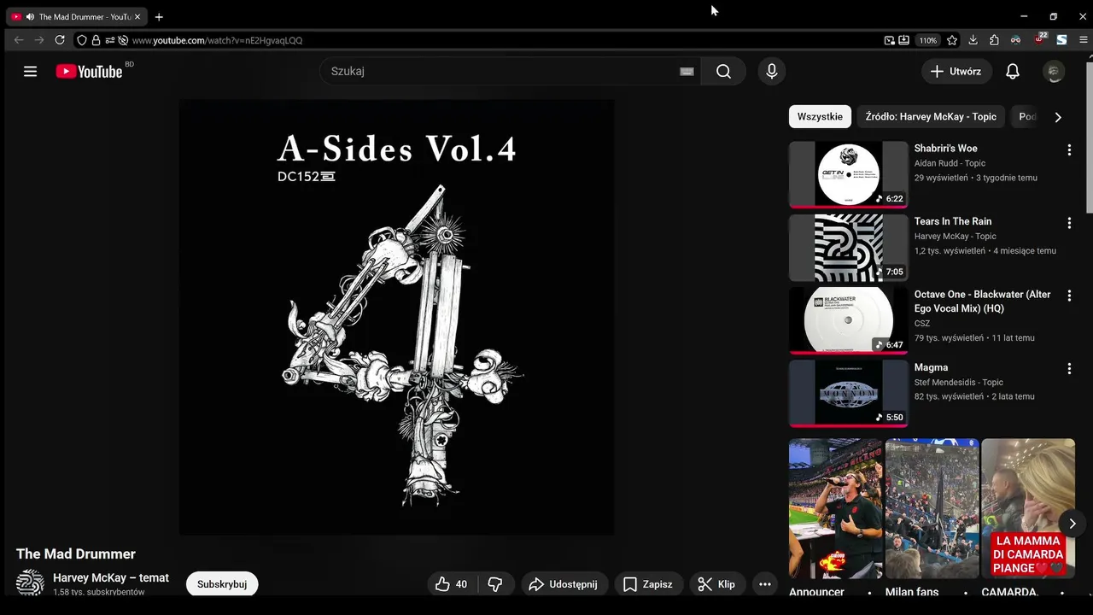Image resolution: width=1093 pixels, height=615 pixels.
Task: Open the Utwórz create menu
Action: (956, 72)
